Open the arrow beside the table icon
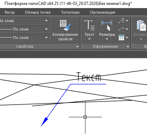This screenshot has width=147, height=139. (x=127, y=38)
